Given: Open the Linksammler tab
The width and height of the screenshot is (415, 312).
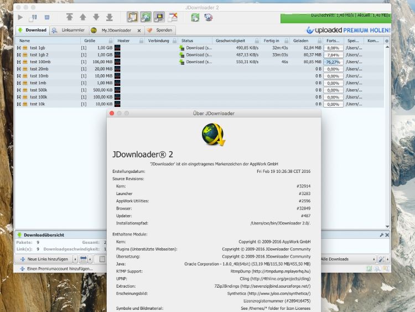Looking at the screenshot, I should coord(69,30).
